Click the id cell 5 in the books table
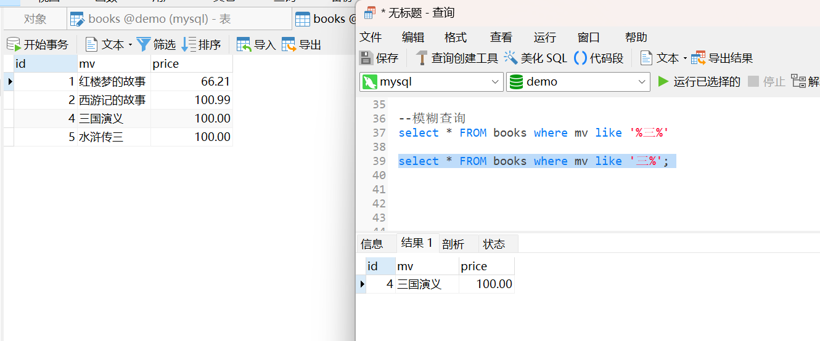Image resolution: width=820 pixels, height=341 pixels. pos(45,137)
